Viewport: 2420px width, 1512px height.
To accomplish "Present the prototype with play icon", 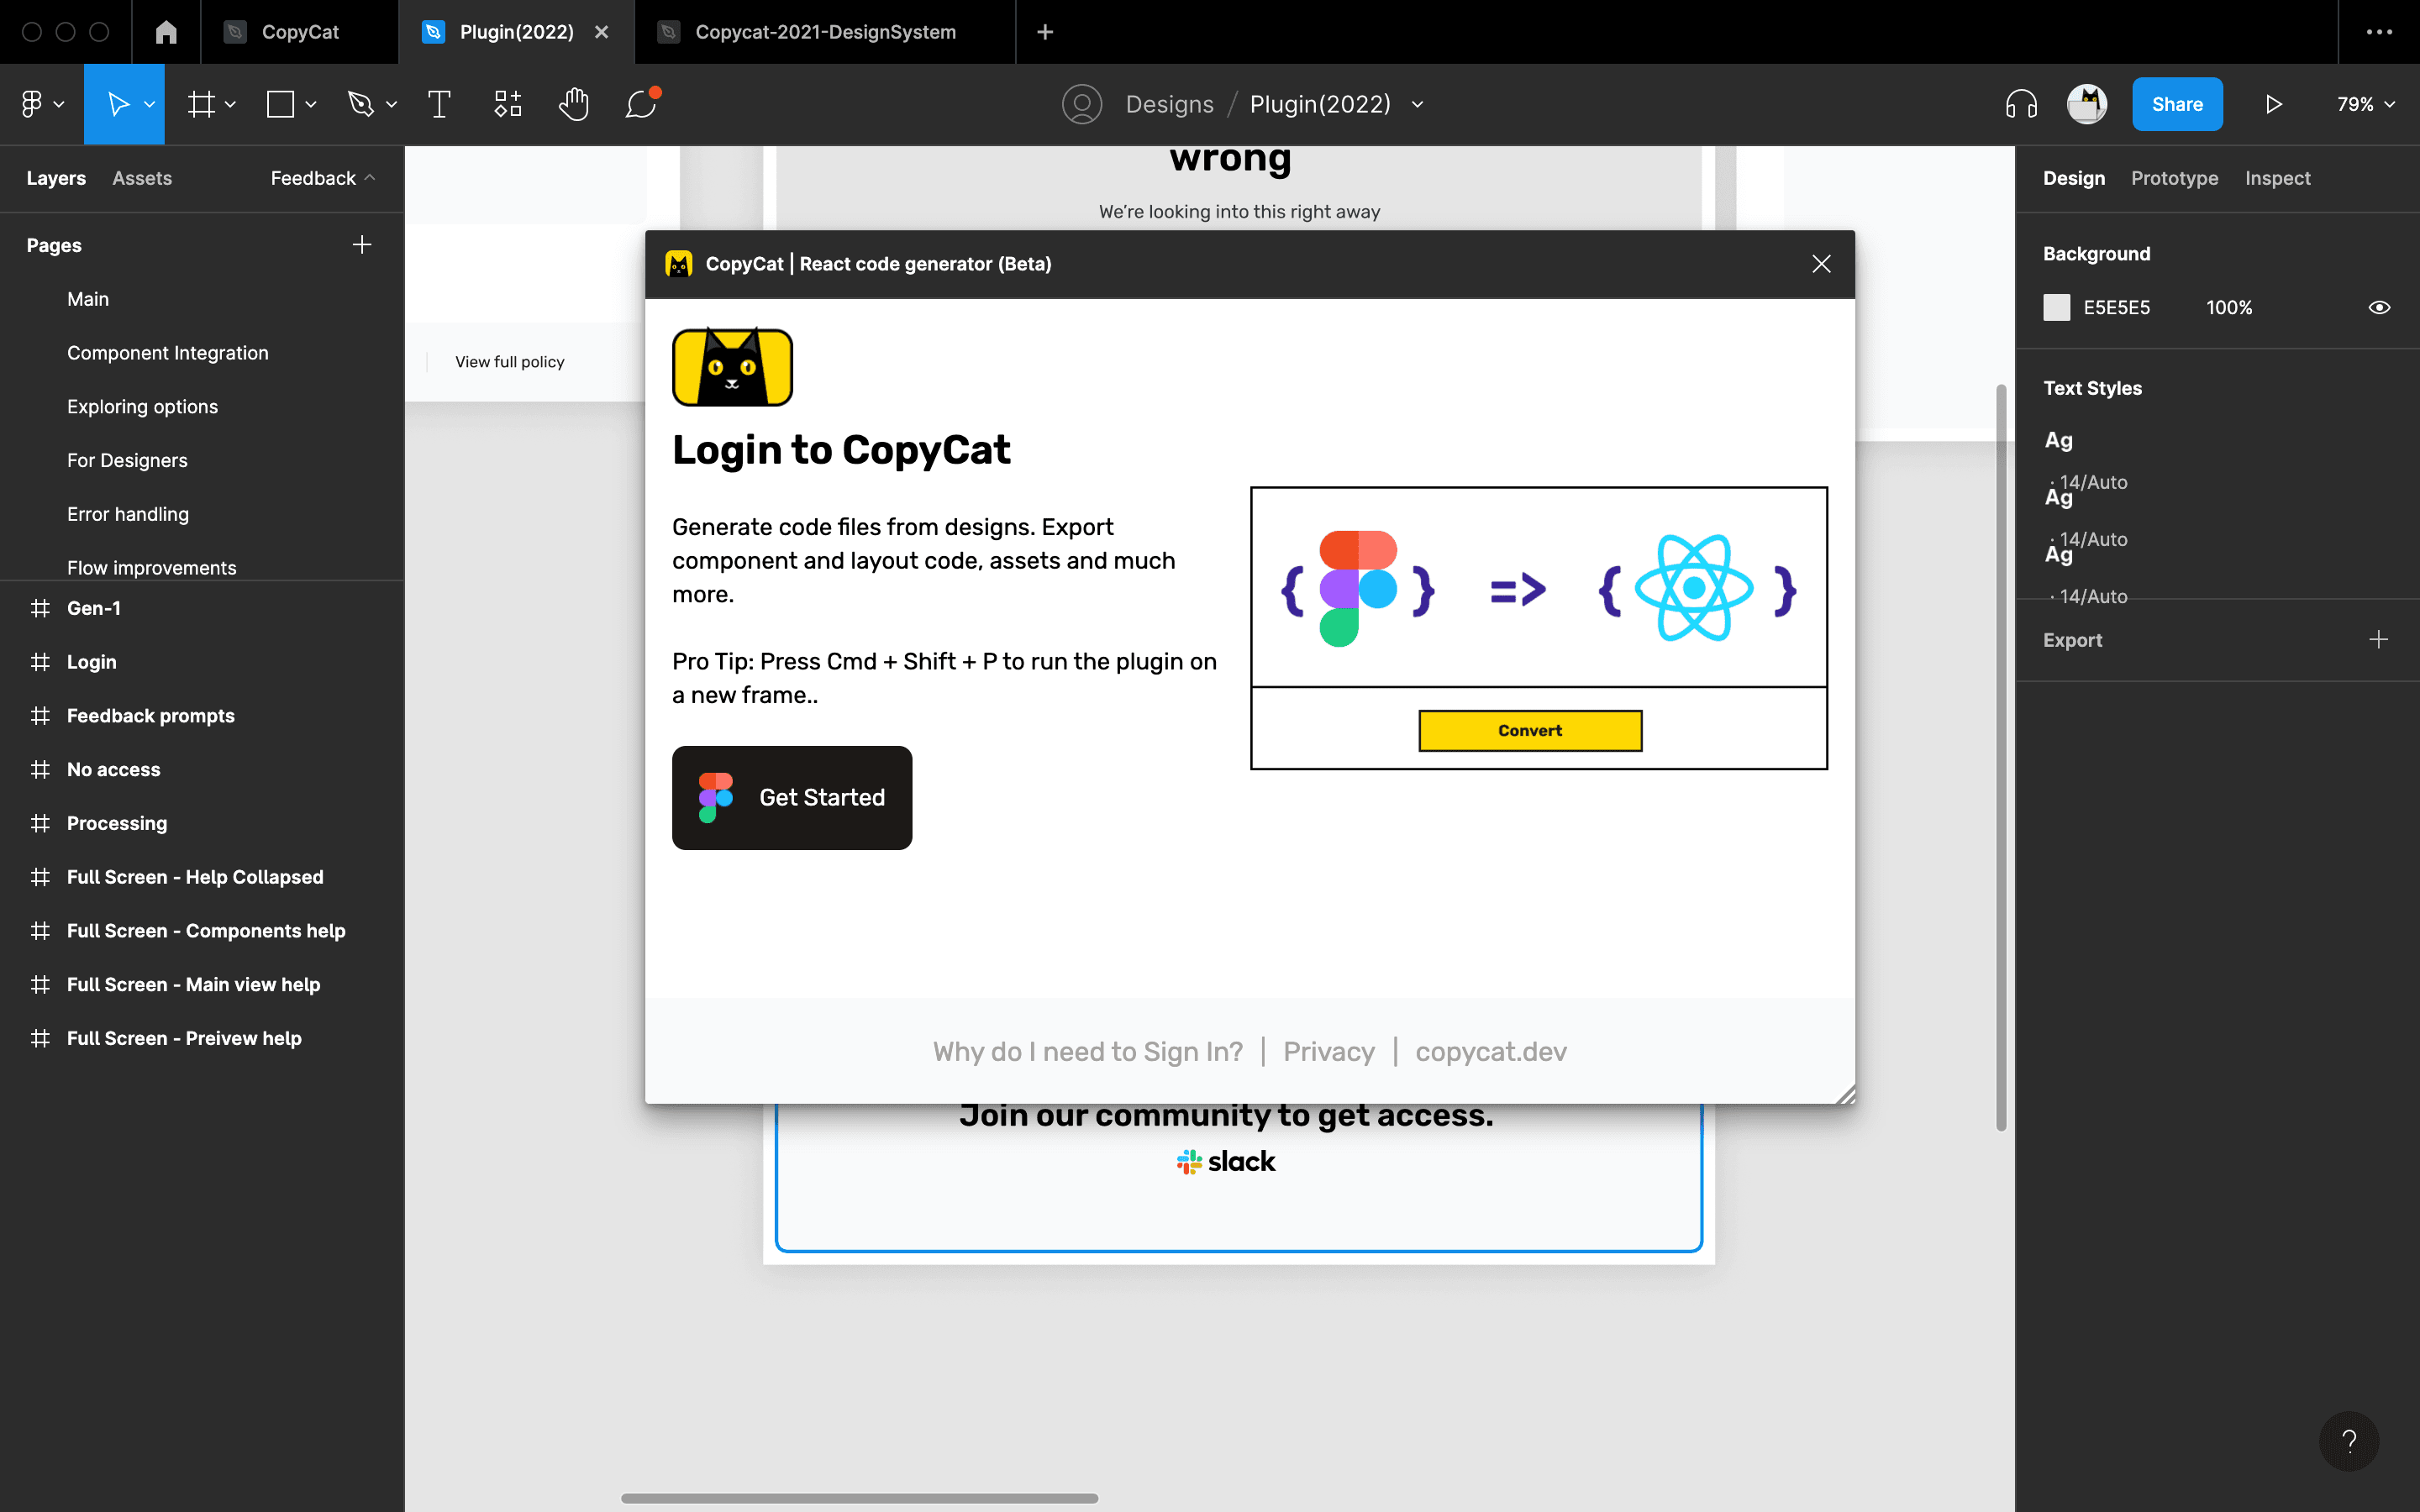I will point(2273,104).
